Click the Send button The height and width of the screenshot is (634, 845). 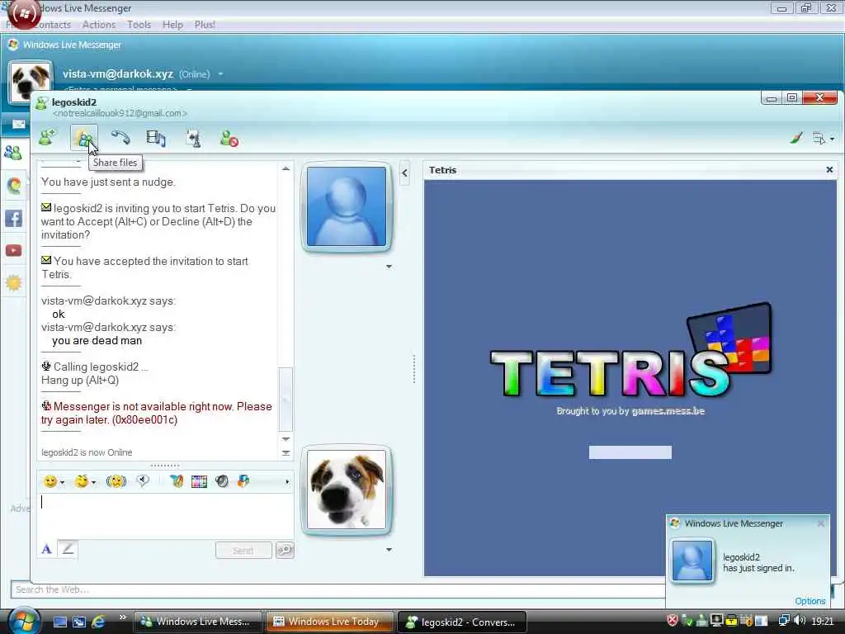click(x=243, y=551)
